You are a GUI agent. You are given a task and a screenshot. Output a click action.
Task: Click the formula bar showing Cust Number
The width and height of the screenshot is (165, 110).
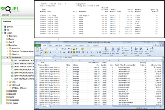[x=112, y=58]
